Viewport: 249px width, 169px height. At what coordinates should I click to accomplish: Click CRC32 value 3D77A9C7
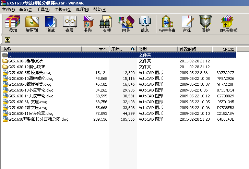coord(225,73)
